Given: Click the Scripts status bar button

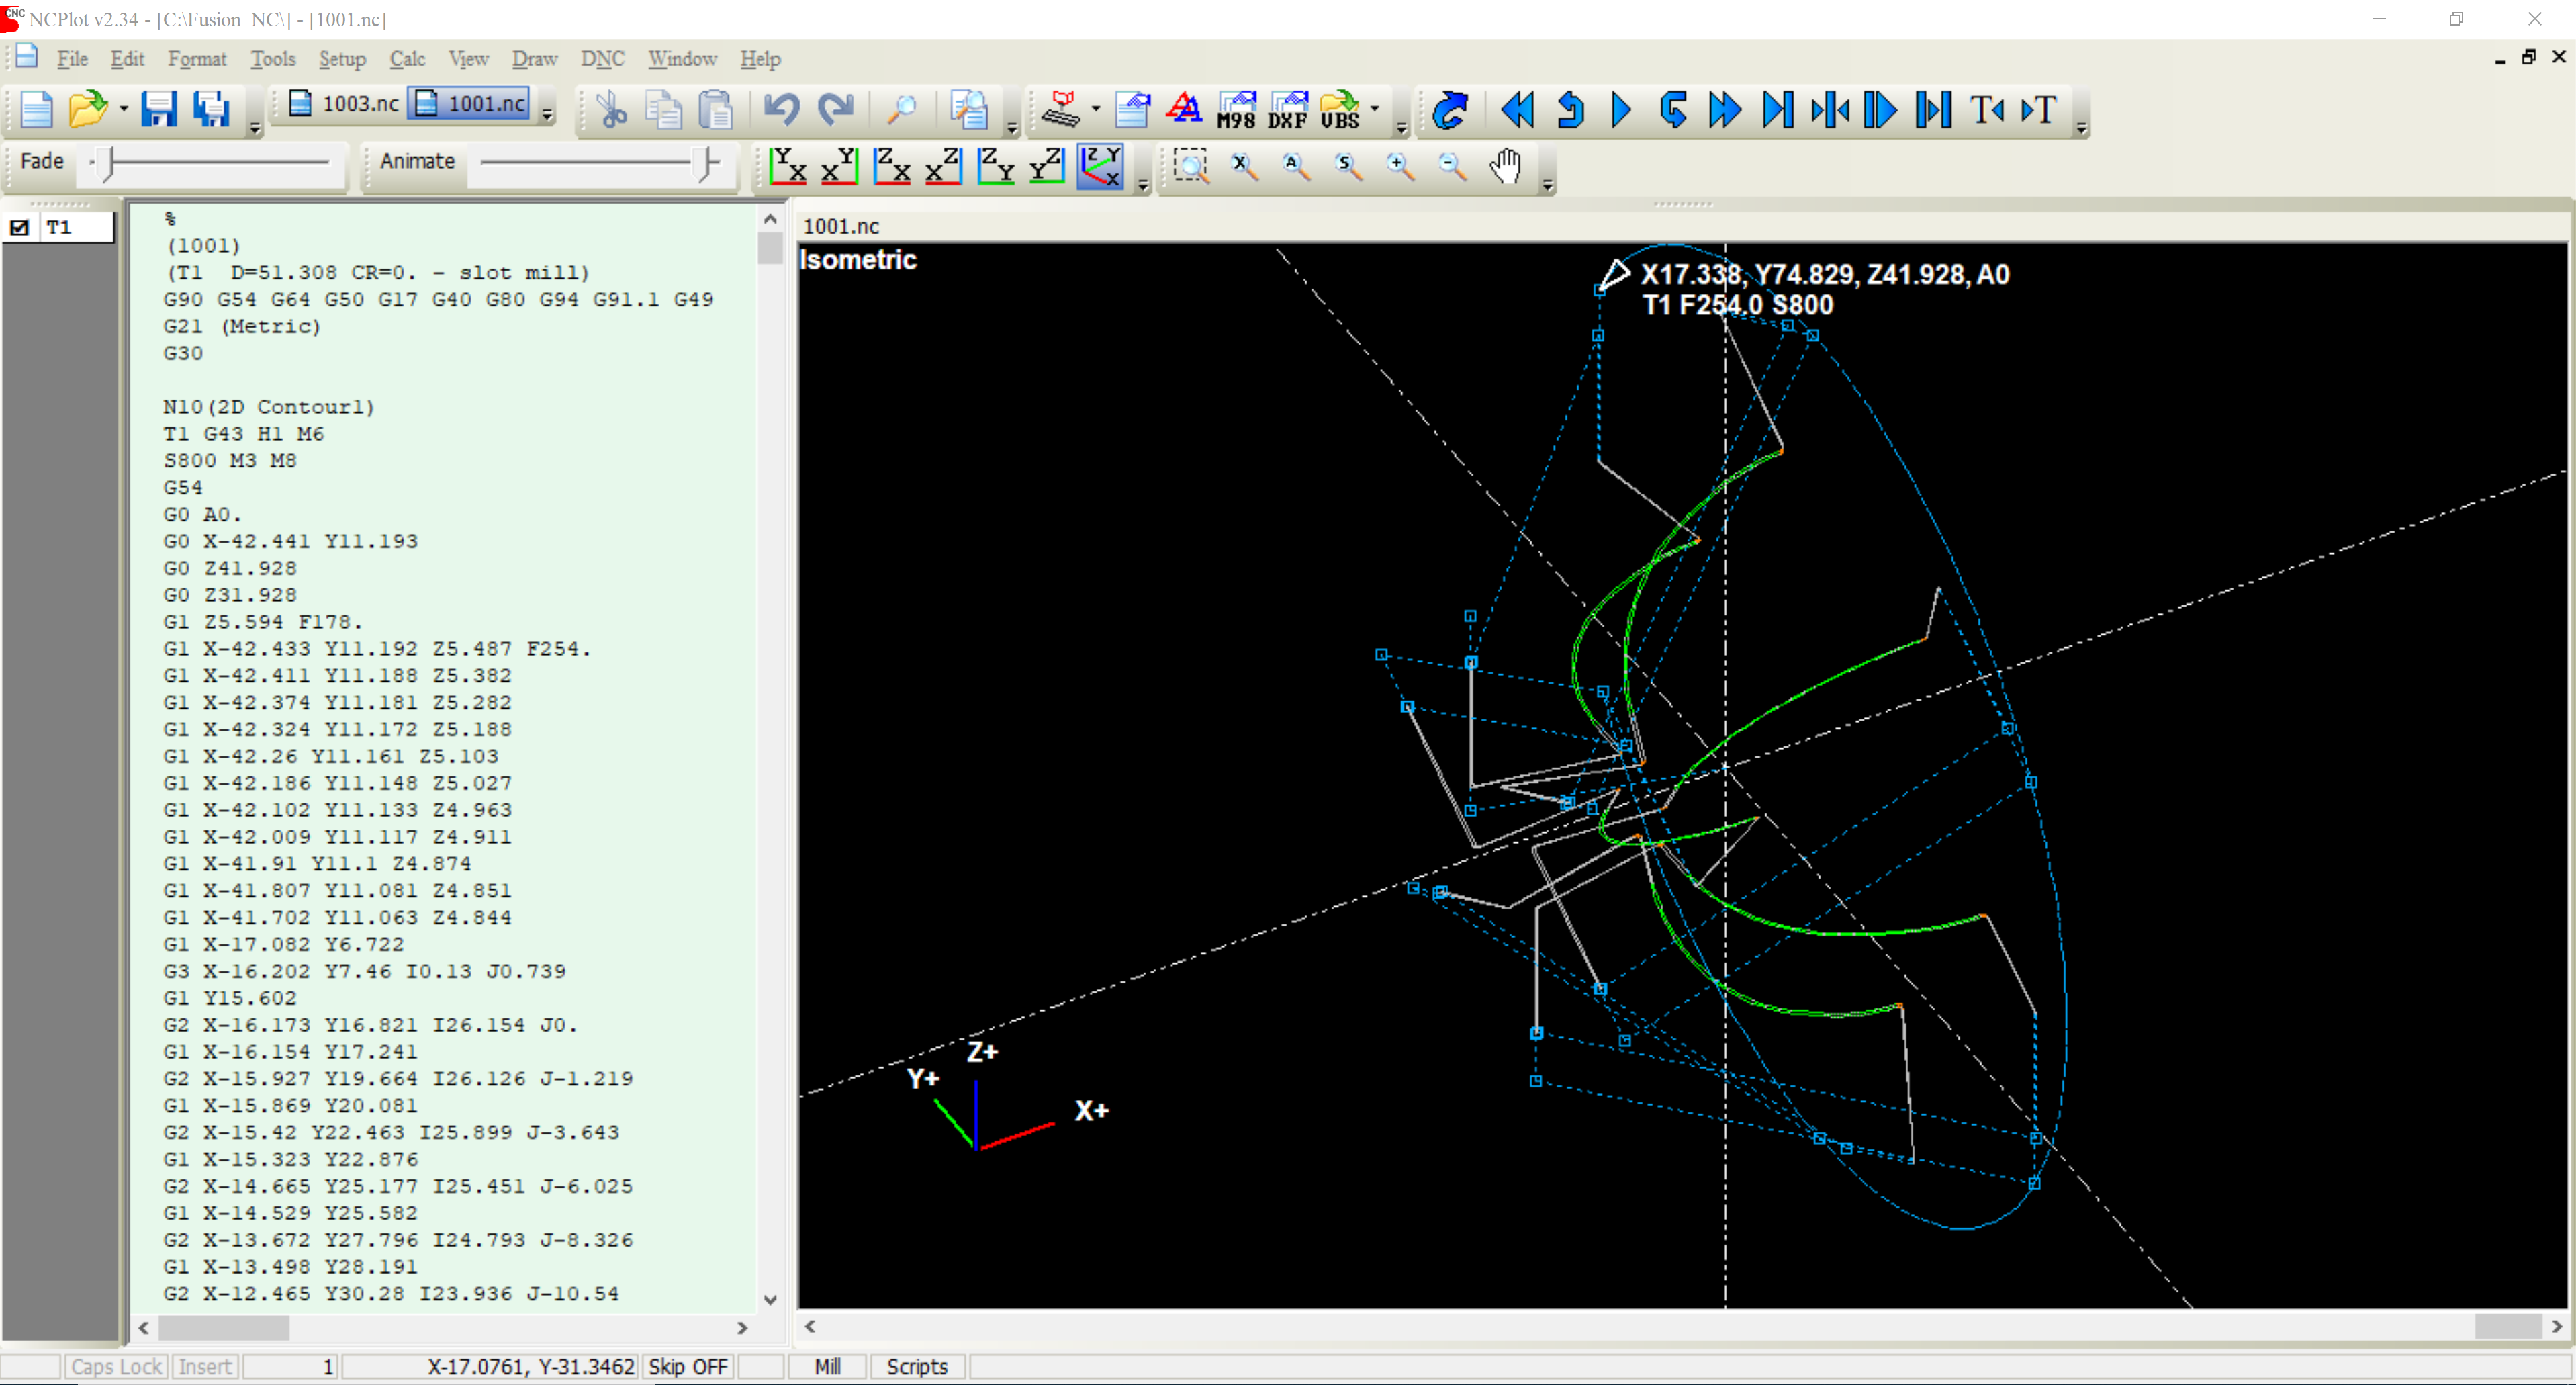Looking at the screenshot, I should pos(917,1366).
